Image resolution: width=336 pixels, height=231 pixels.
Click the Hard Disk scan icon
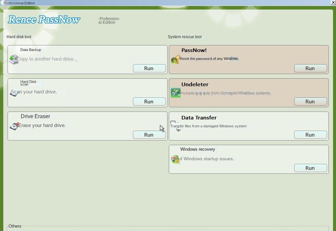14,93
